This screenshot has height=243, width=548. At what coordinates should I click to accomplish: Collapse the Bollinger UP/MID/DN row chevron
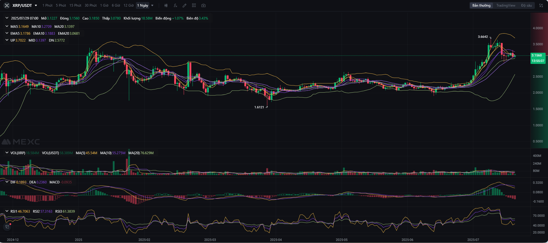[x=7, y=40]
